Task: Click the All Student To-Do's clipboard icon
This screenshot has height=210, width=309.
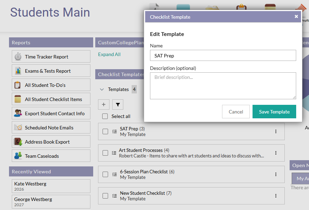Action: (x=18, y=85)
